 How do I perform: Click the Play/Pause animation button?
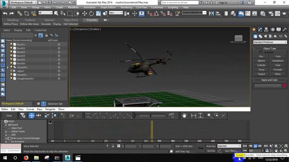coord(255,146)
